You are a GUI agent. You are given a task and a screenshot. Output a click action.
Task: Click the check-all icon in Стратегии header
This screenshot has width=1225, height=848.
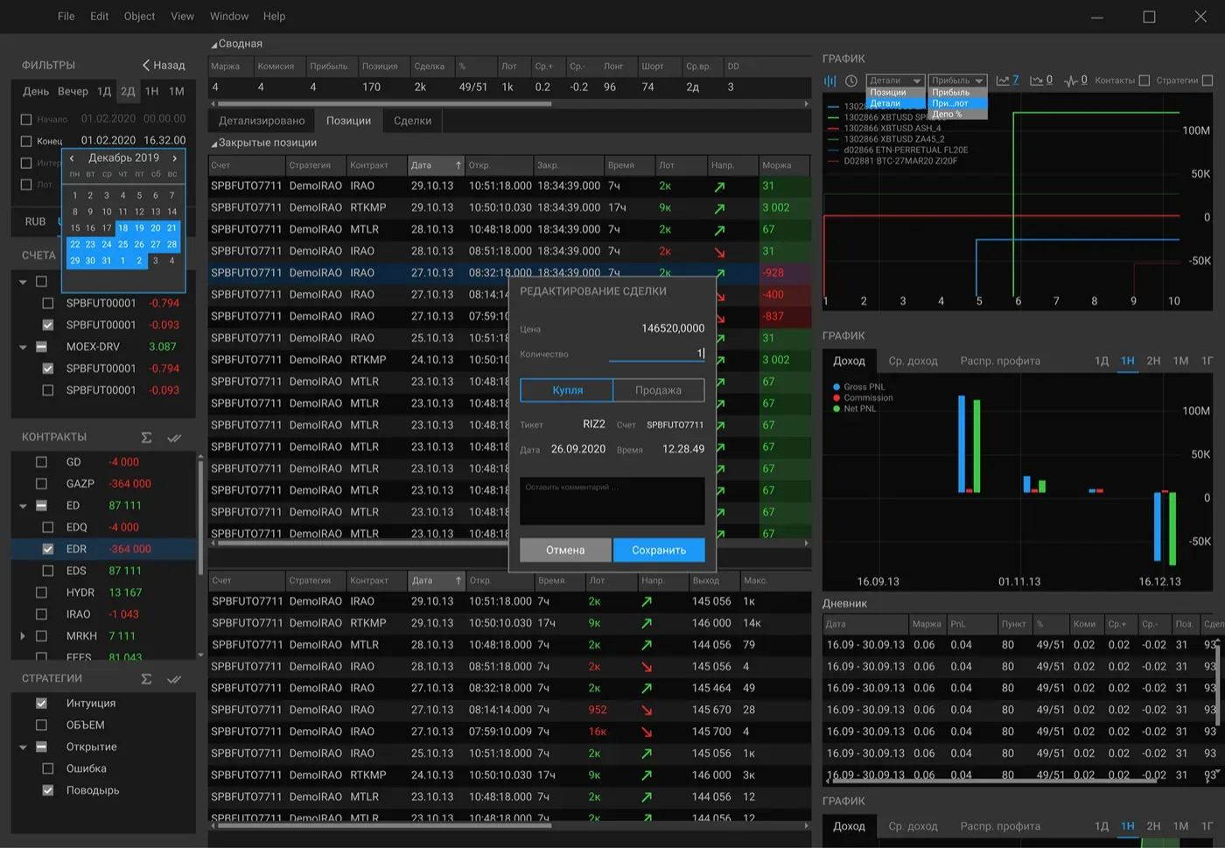174,679
